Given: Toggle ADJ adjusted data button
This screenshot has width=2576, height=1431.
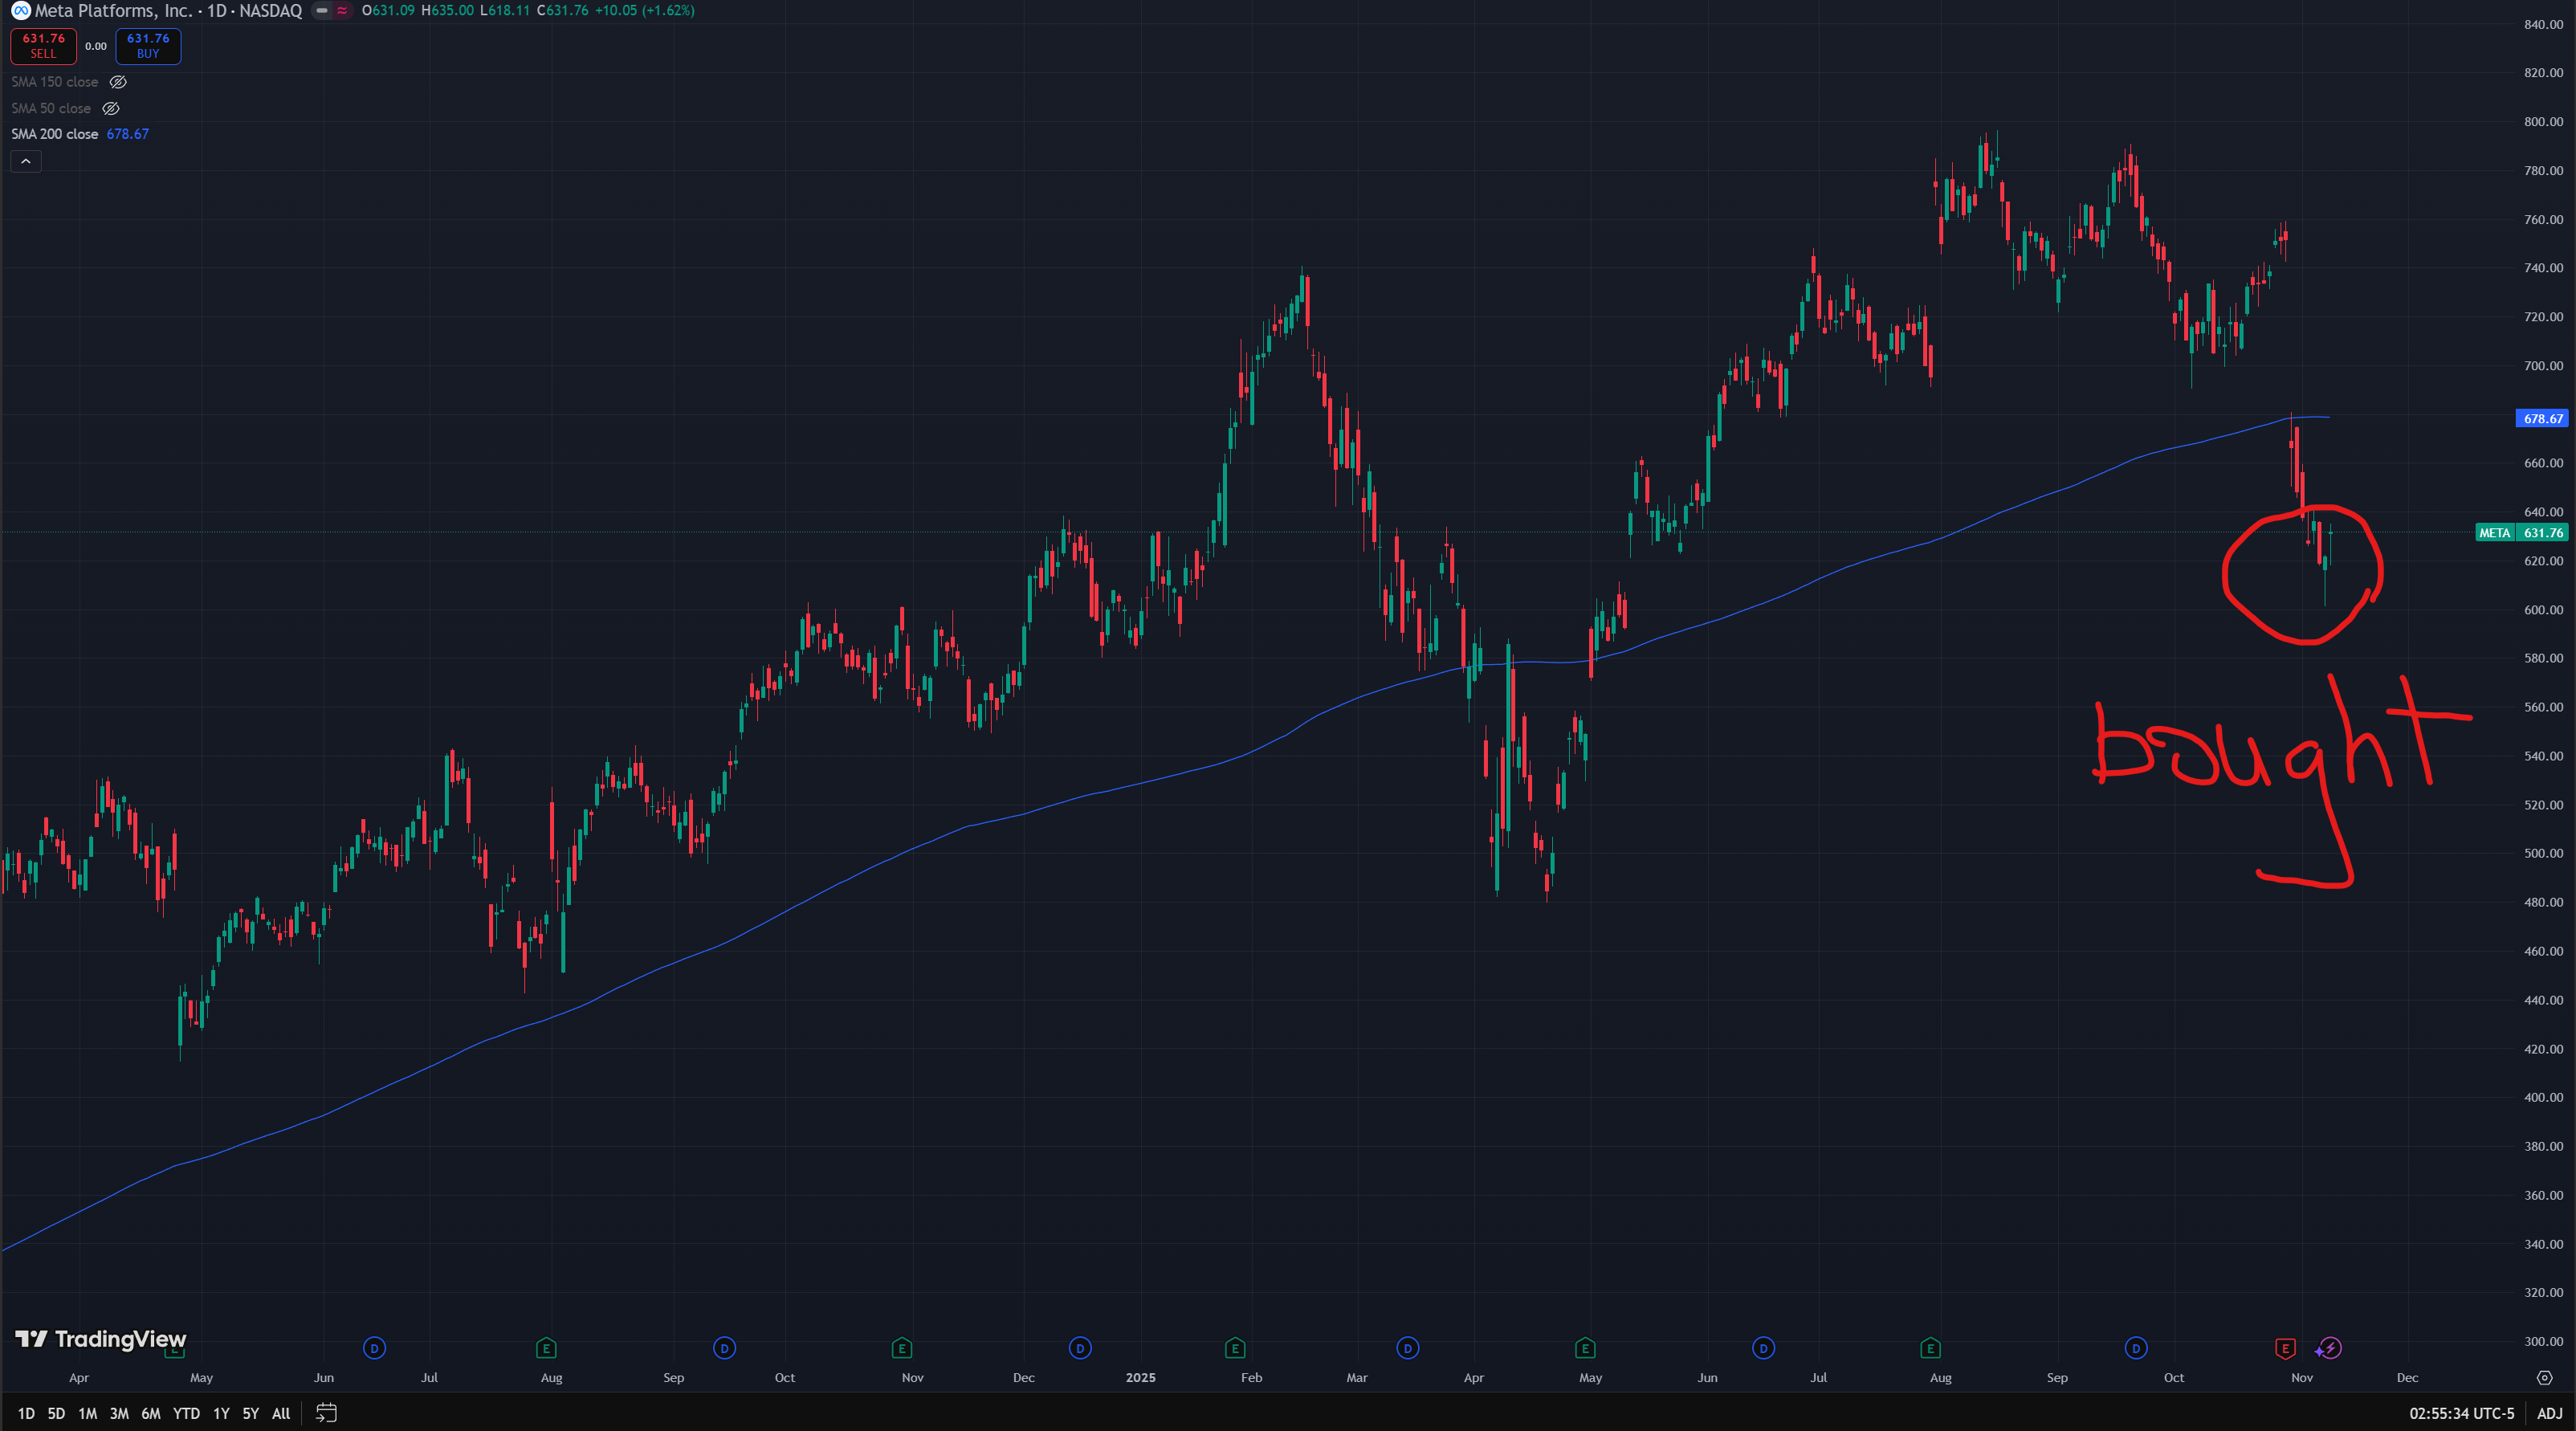Looking at the screenshot, I should [2549, 1413].
